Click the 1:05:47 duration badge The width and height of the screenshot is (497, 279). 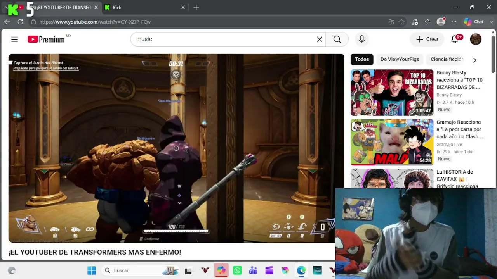(x=423, y=111)
